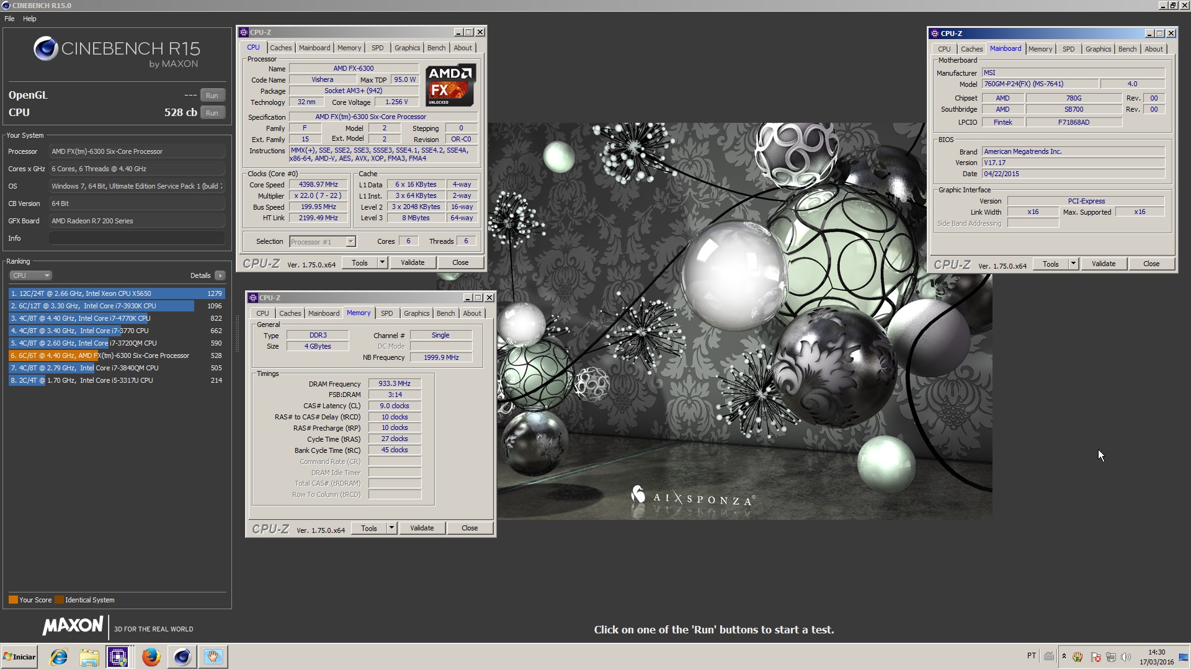Click Tools button in CPU tab window
Image resolution: width=1191 pixels, height=670 pixels.
click(x=360, y=262)
